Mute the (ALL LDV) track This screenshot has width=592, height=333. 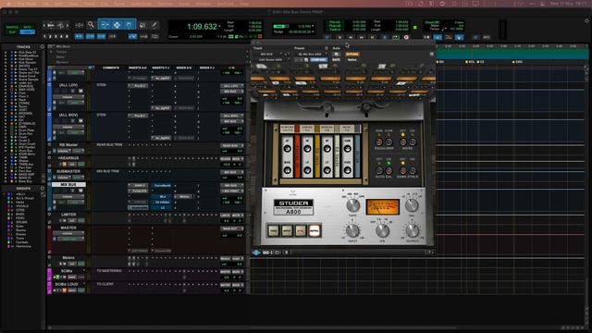[80, 91]
